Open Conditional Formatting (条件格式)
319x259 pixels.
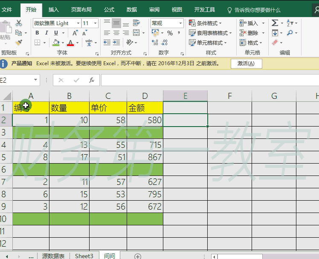point(205,23)
